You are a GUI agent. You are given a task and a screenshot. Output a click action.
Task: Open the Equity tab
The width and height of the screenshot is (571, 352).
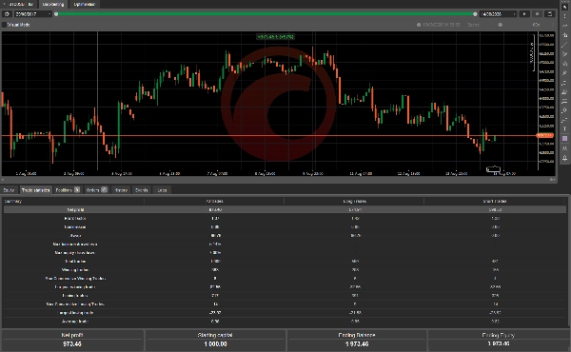(9, 190)
